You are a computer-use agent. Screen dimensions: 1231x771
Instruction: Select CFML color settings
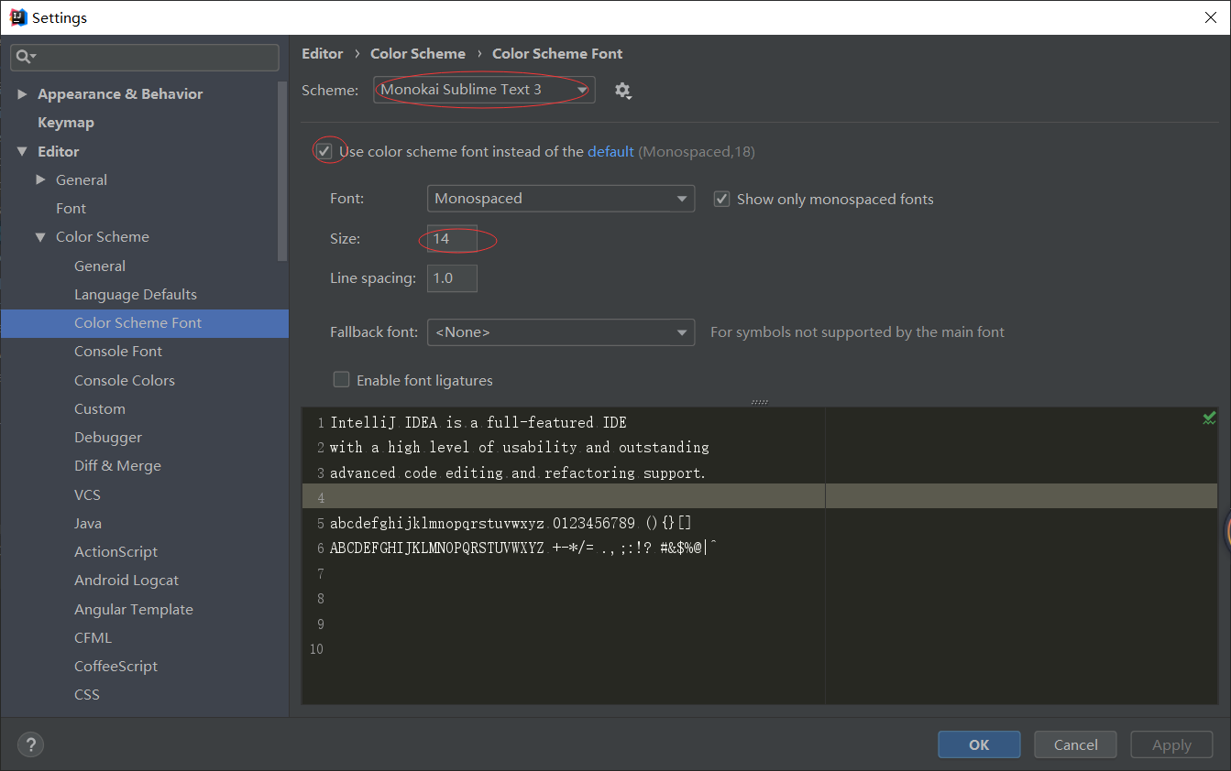(x=93, y=637)
